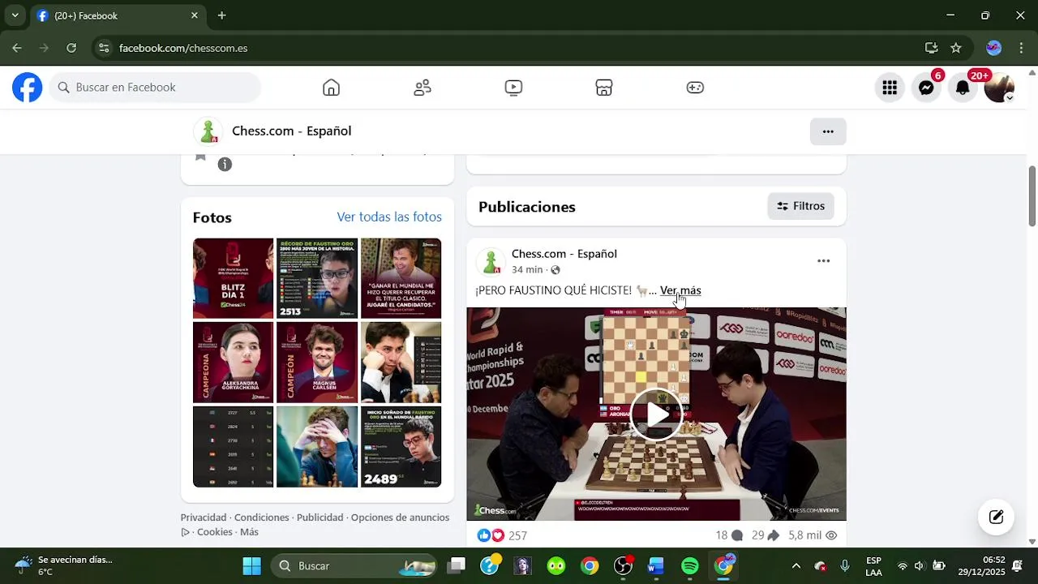Image resolution: width=1038 pixels, height=584 pixels.
Task: Click in Buscar en Facebook search field
Action: (156, 88)
